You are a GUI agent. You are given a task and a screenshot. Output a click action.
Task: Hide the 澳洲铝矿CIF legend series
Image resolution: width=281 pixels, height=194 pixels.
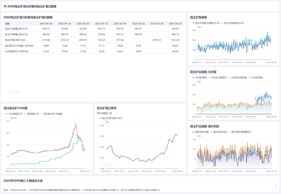point(32,113)
